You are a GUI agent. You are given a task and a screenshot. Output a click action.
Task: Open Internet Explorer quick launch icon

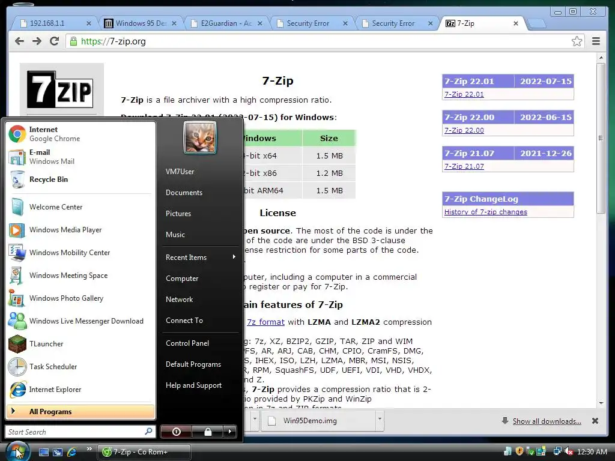click(x=72, y=452)
